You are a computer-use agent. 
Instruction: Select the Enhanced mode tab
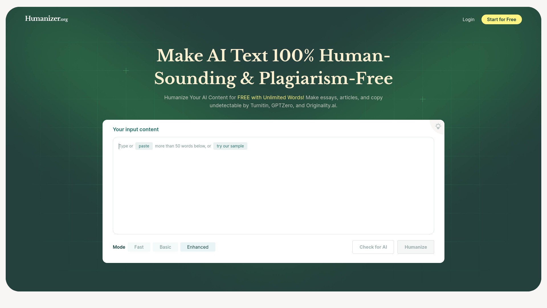pyautogui.click(x=198, y=247)
